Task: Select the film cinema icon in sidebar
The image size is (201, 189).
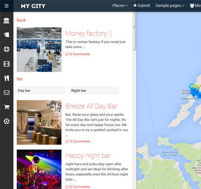Action: click(x=6, y=64)
